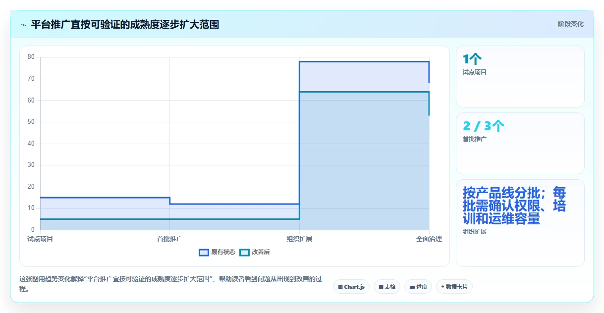This screenshot has height=313, width=604.
Task: Click the description paragraph below the chart
Action: [x=171, y=284]
